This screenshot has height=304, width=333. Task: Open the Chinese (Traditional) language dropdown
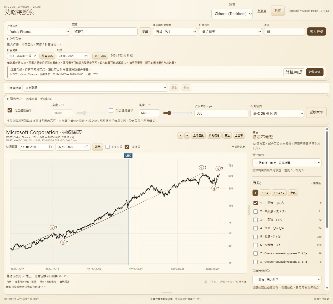232,14
